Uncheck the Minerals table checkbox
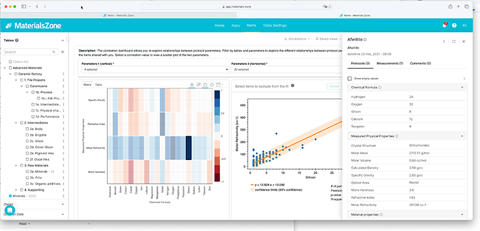 (10, 196)
